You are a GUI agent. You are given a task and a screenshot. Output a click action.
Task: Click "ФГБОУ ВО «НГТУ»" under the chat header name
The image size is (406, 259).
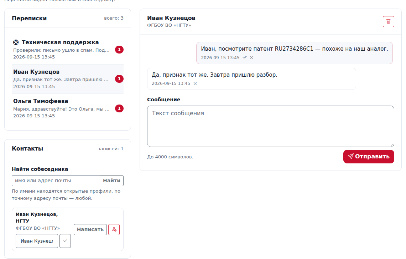(x=169, y=25)
